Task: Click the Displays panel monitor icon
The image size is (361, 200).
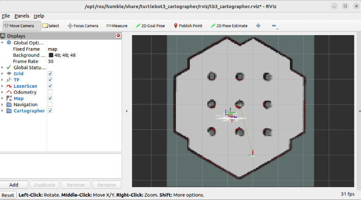Action: (2, 36)
